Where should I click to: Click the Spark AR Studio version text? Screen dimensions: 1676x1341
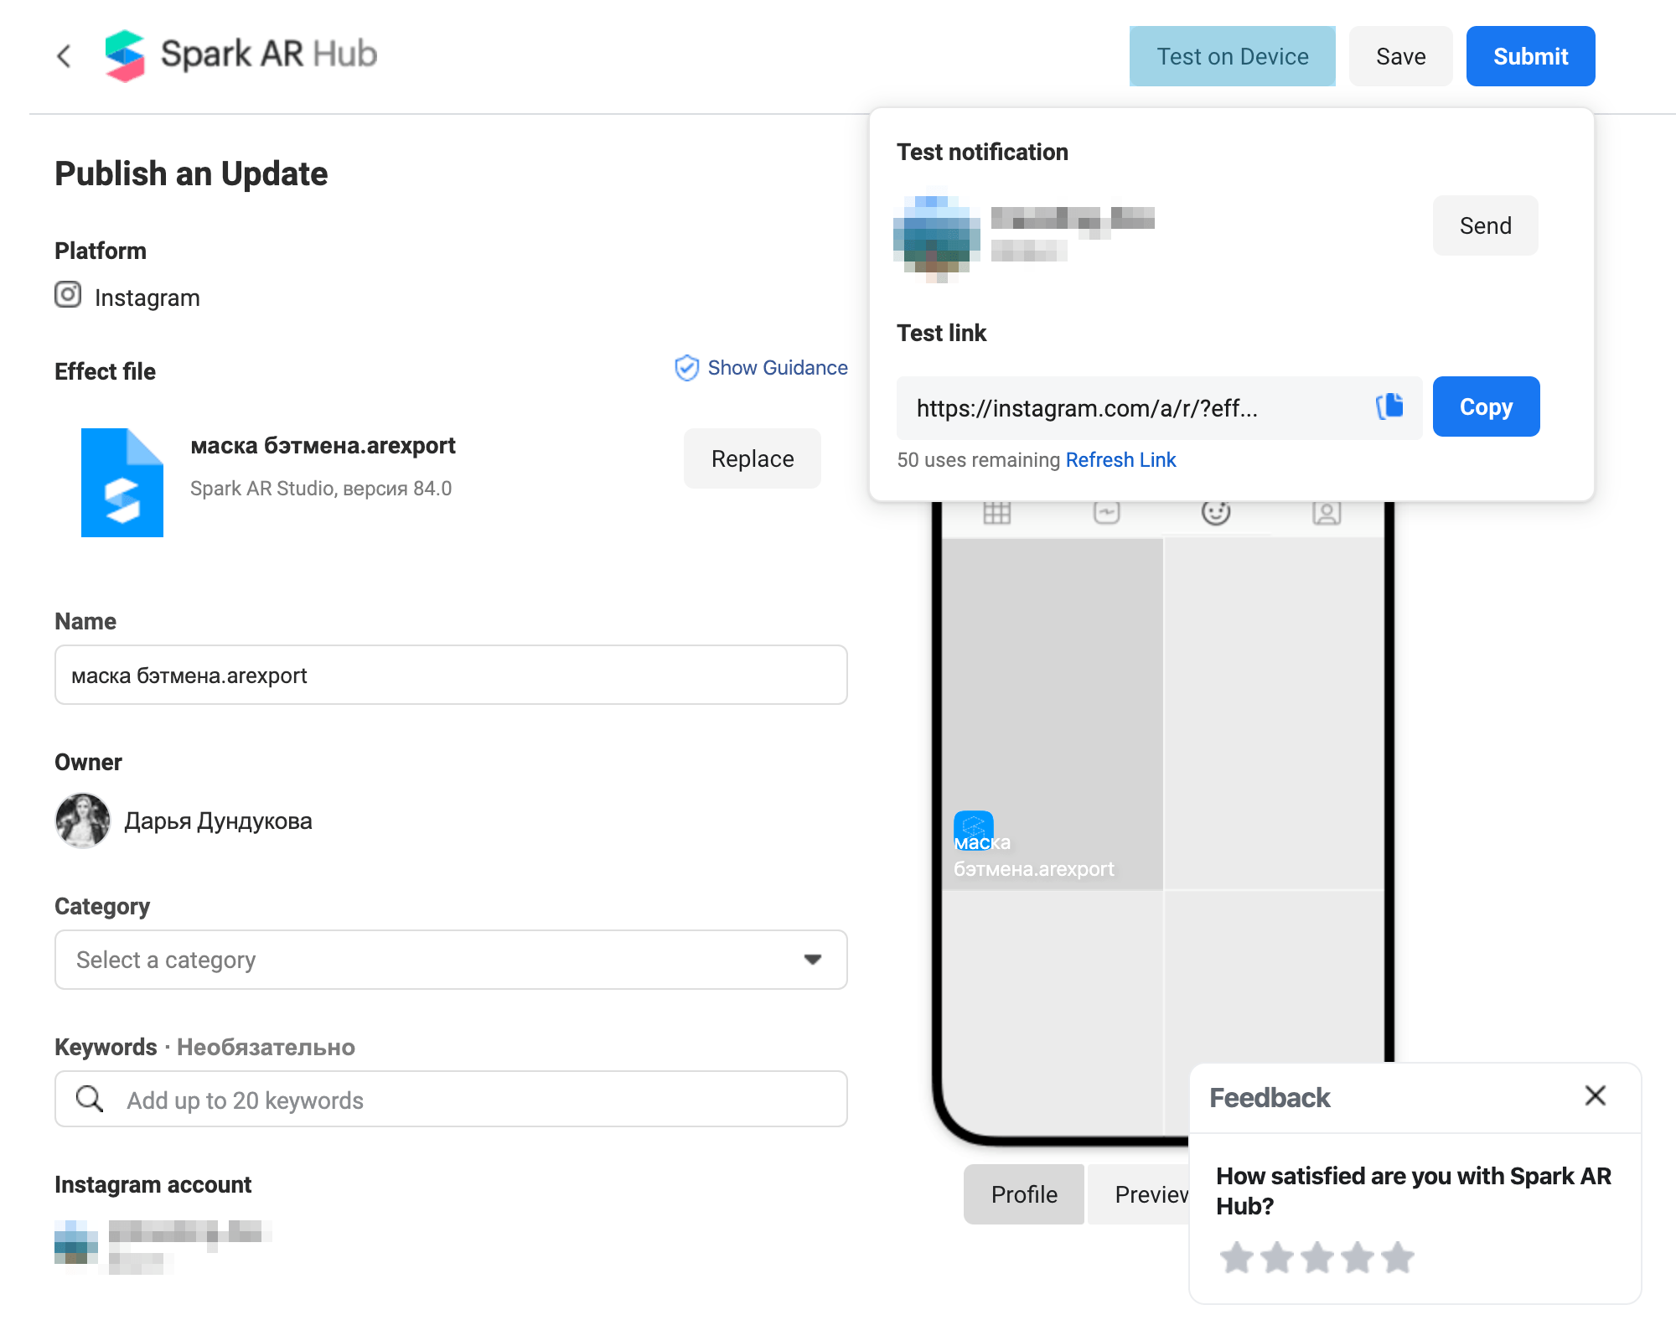point(321,489)
